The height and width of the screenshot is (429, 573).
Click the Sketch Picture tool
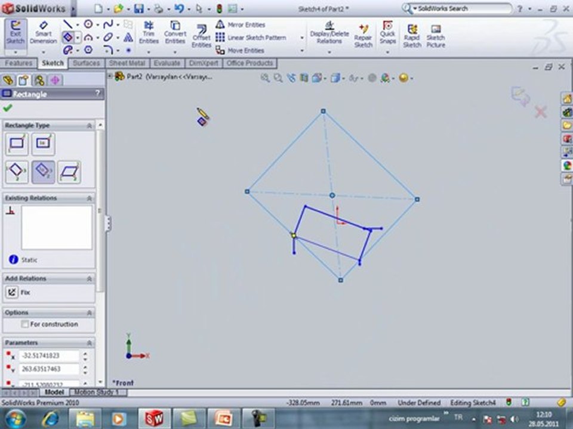click(436, 36)
